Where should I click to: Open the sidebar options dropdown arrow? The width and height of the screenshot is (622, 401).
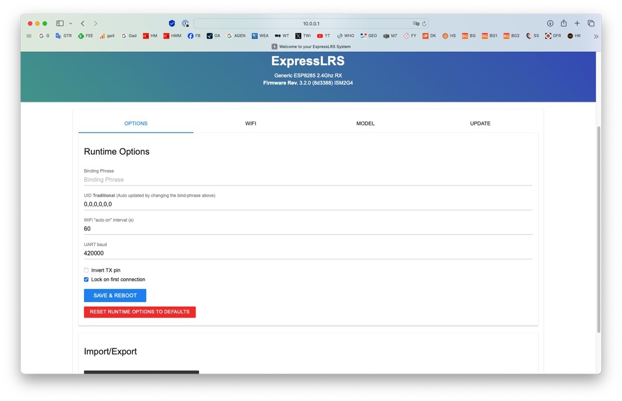point(70,23)
